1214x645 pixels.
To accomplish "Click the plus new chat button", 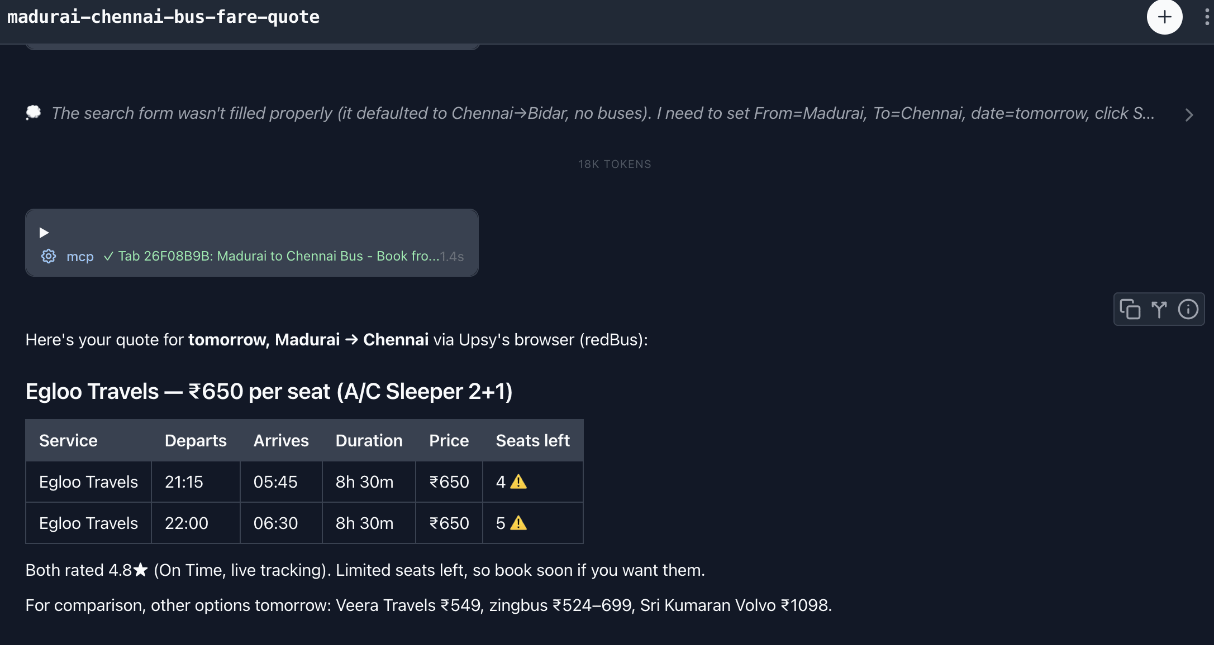I will (1164, 17).
